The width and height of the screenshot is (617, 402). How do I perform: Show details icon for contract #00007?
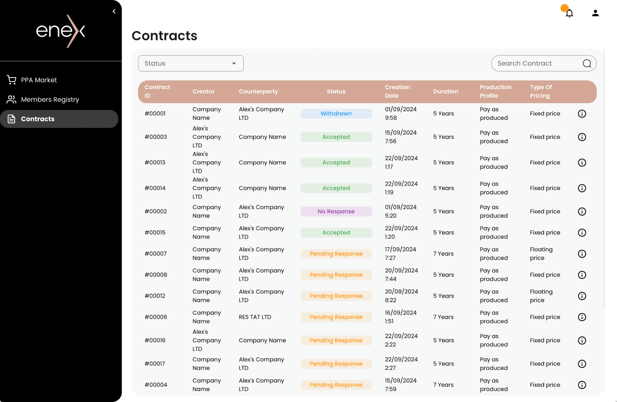(582, 254)
